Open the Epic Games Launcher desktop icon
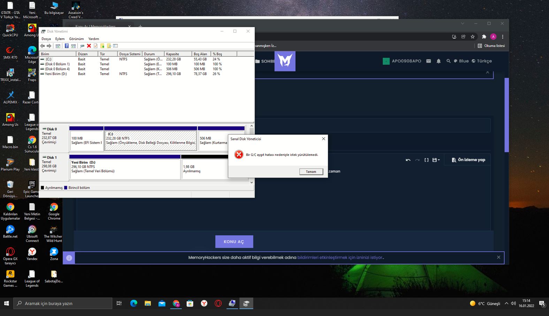This screenshot has width=549, height=316. pos(32,189)
